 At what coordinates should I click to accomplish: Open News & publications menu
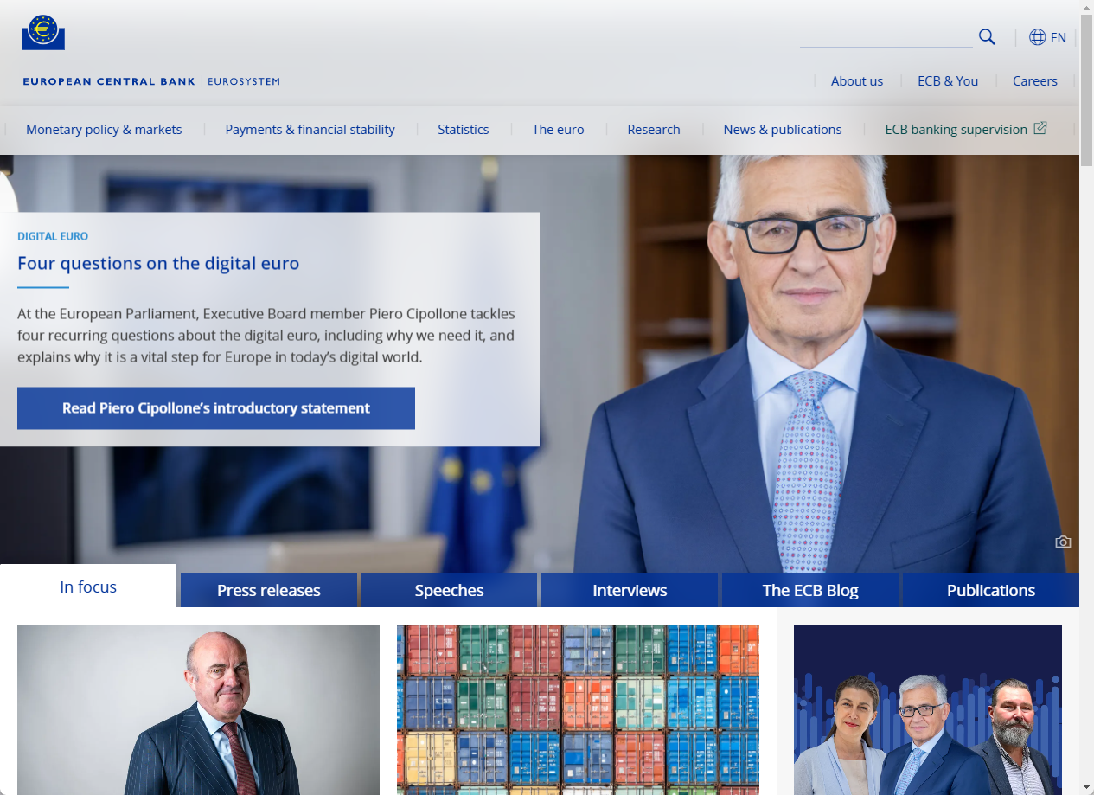click(x=782, y=129)
